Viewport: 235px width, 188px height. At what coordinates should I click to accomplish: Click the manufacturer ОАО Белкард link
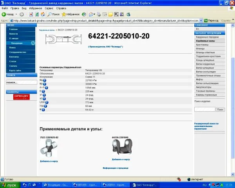click(x=105, y=47)
